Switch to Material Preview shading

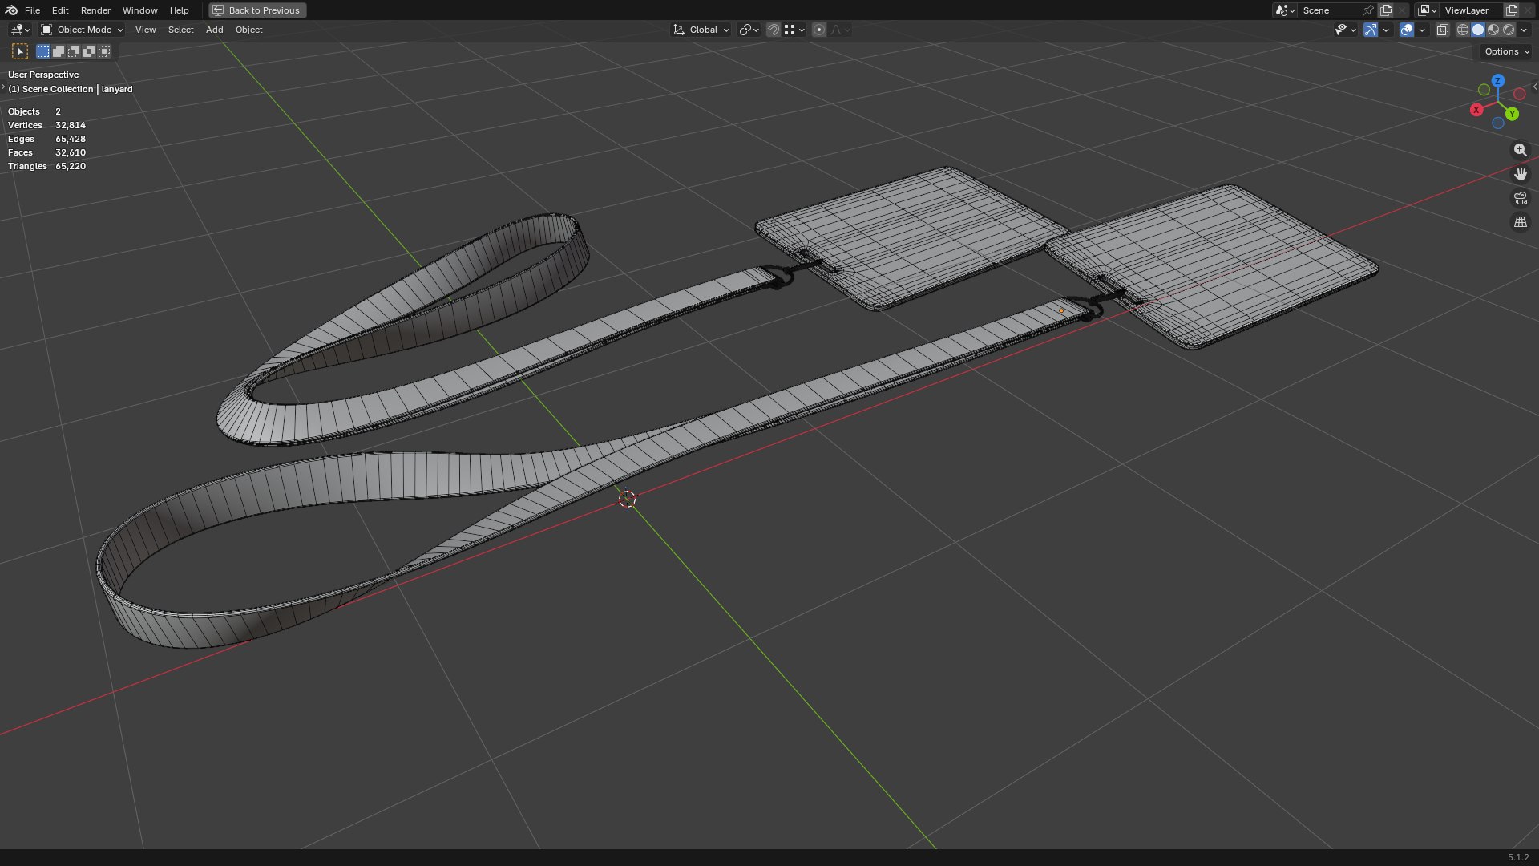click(x=1493, y=30)
